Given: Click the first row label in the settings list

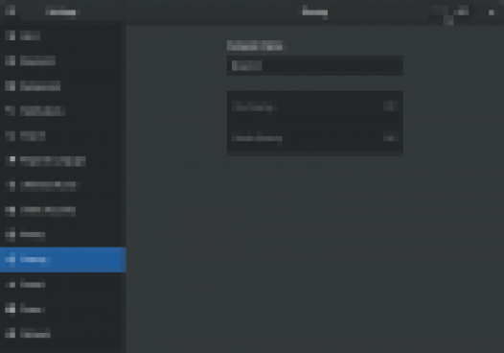Looking at the screenshot, I should [254, 106].
